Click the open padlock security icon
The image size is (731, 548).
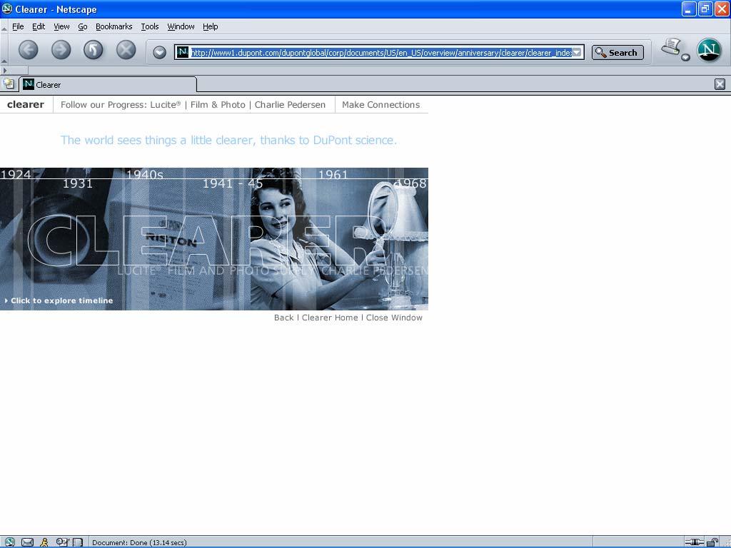(x=712, y=542)
